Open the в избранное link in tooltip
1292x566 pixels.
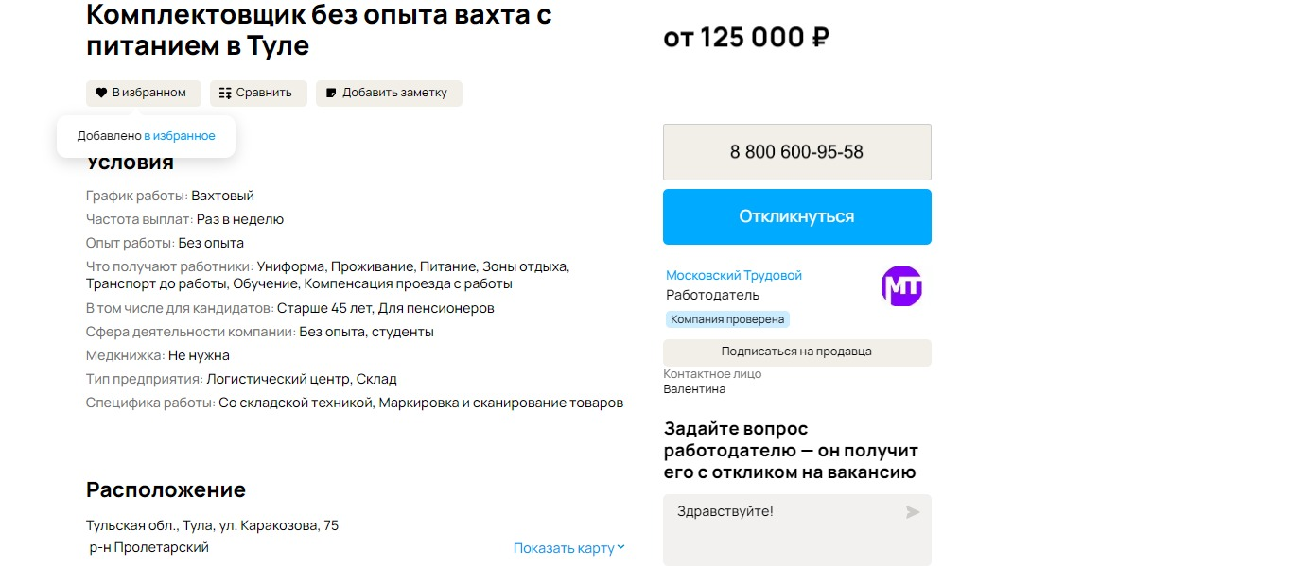point(180,136)
